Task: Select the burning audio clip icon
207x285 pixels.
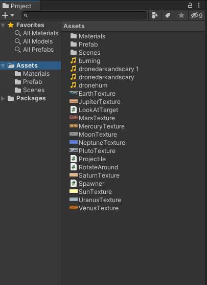Action: tap(73, 61)
